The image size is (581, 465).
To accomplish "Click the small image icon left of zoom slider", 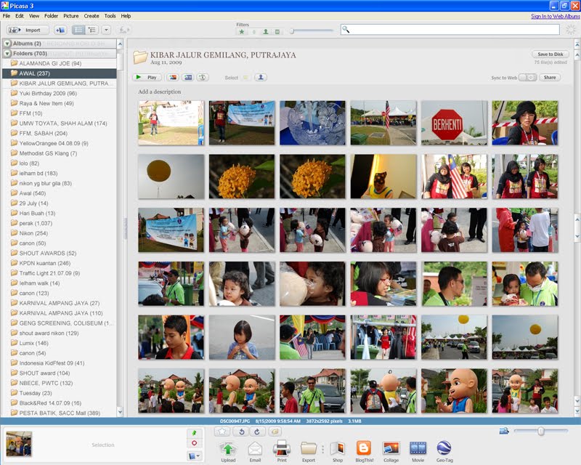I will click(504, 431).
